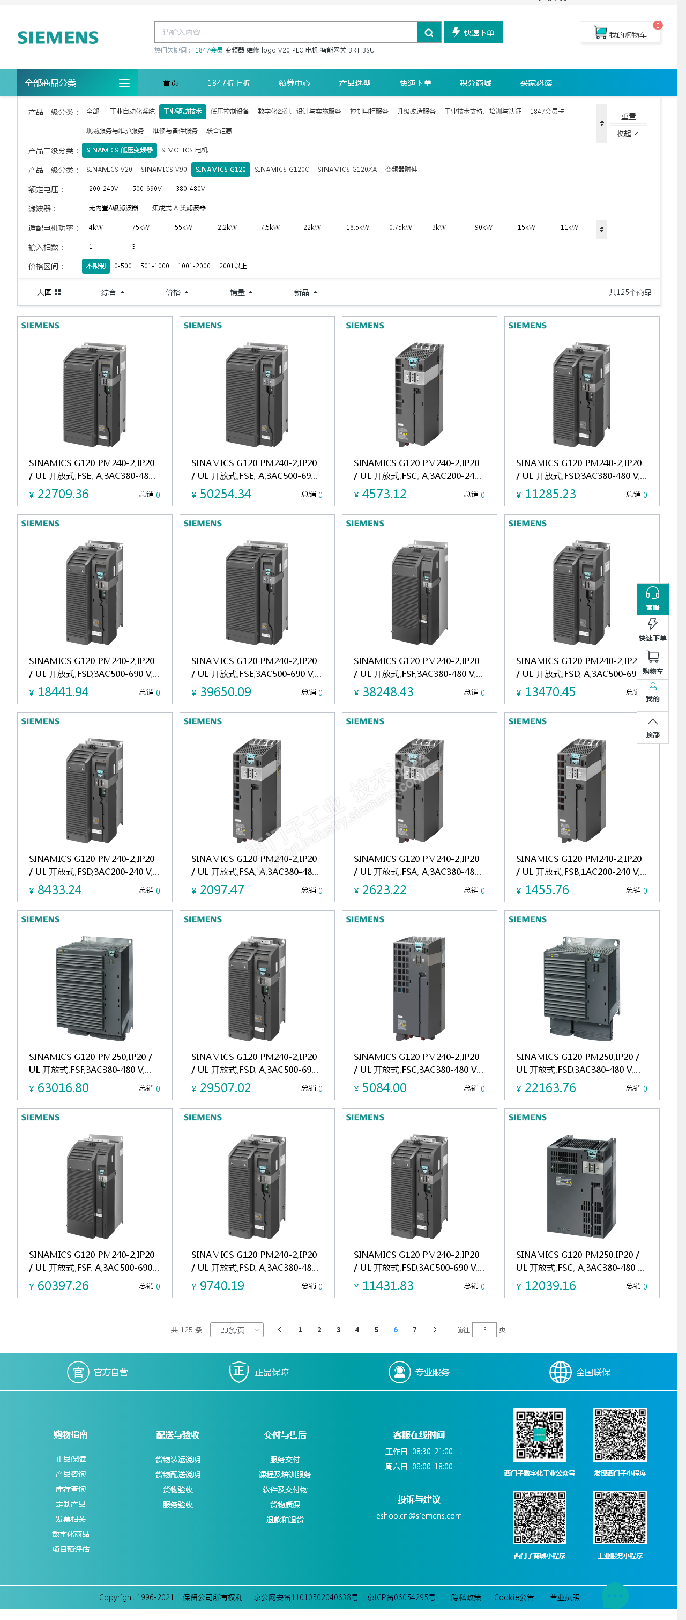Select the 200-240V rated voltage filter
686x1620 pixels.
[x=103, y=189]
